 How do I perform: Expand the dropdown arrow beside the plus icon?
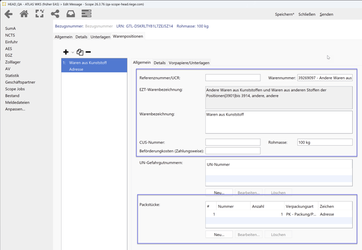point(72,53)
